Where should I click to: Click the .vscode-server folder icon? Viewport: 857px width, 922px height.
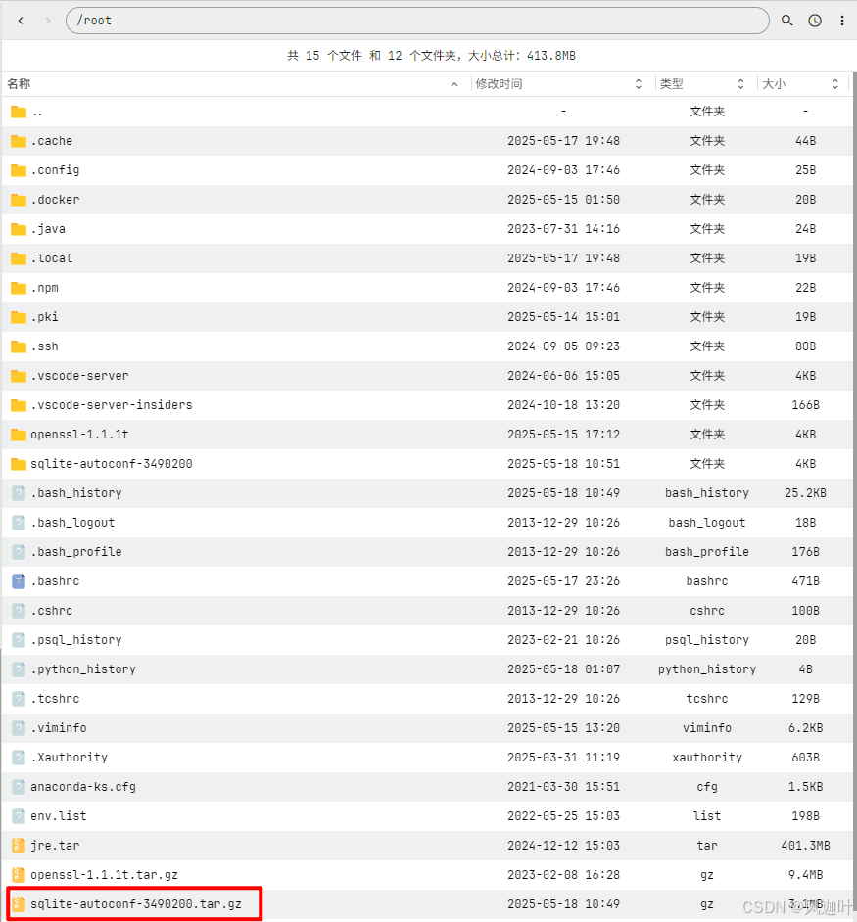(x=18, y=375)
